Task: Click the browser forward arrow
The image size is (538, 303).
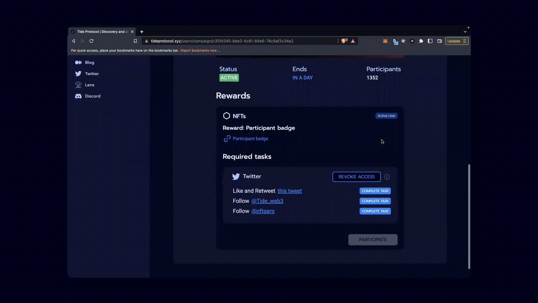Action: (x=82, y=41)
